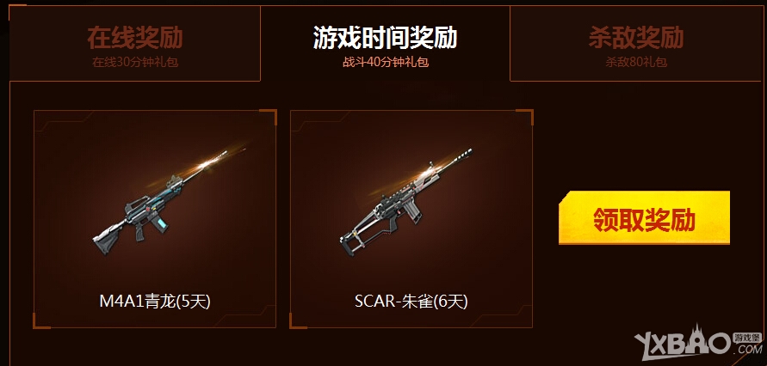The image size is (767, 366).
Task: Click the 战斗40分钟礼包 subtitle text
Action: pos(386,63)
